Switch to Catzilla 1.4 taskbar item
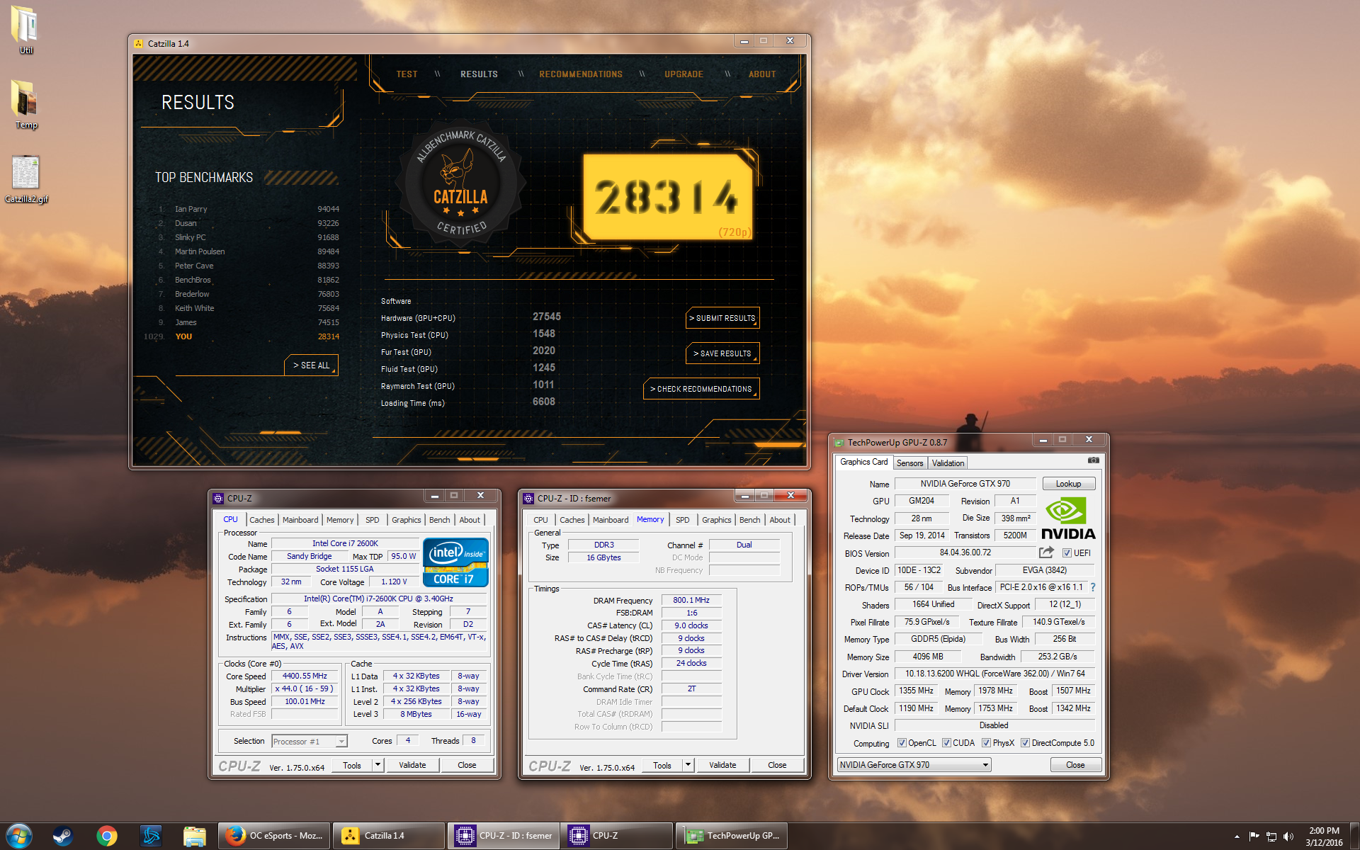1360x850 pixels. click(389, 836)
